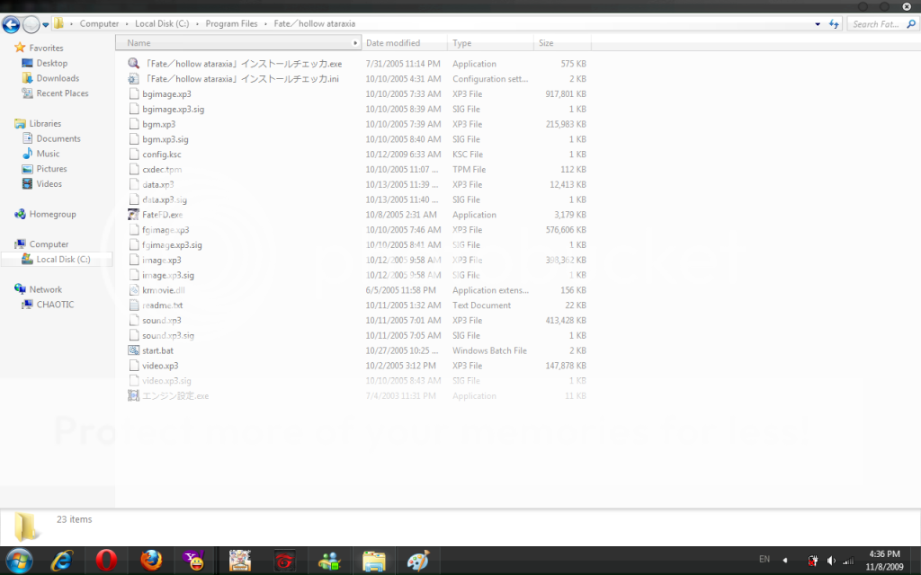The image size is (921, 575).
Task: Open the Opera browser taskbar icon
Action: tap(106, 561)
